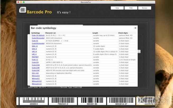The height and width of the screenshot is (108, 173).
Task: Click the Barcode Pro logo icon
Action: 23,10
